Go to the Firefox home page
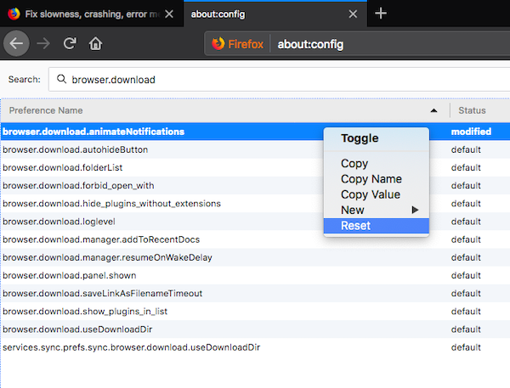 (96, 43)
